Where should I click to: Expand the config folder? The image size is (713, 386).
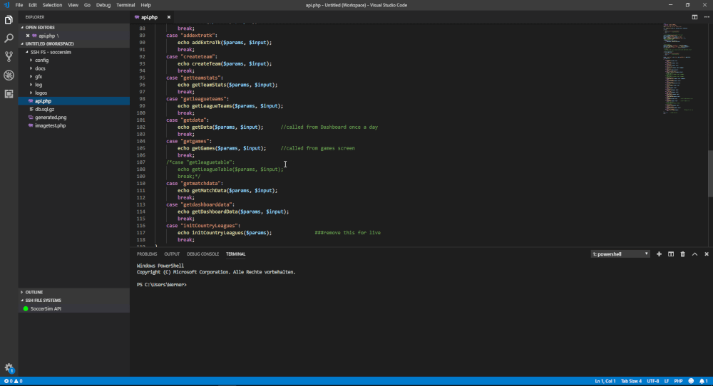click(41, 61)
